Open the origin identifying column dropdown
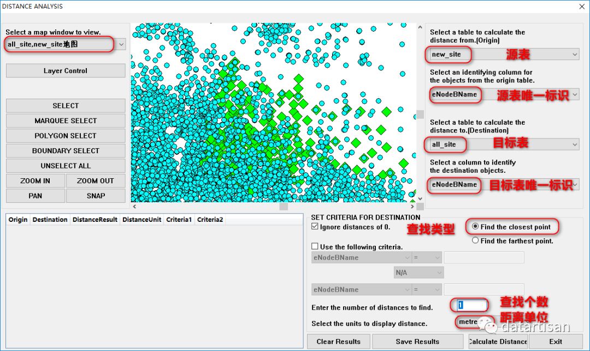The width and height of the screenshot is (590, 351). tap(504, 95)
